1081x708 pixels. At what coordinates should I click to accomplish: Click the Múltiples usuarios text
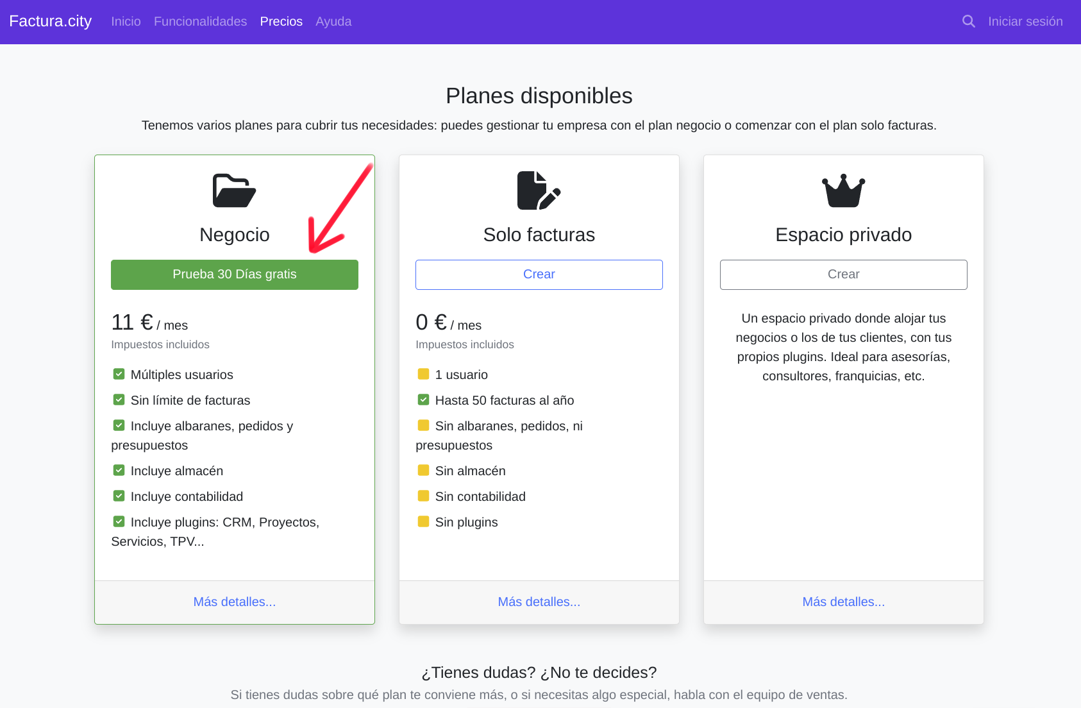pos(182,375)
